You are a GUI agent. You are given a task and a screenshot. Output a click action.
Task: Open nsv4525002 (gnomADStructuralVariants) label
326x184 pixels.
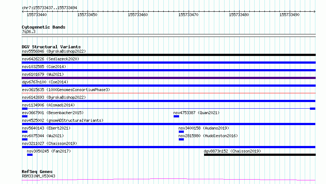63,120
